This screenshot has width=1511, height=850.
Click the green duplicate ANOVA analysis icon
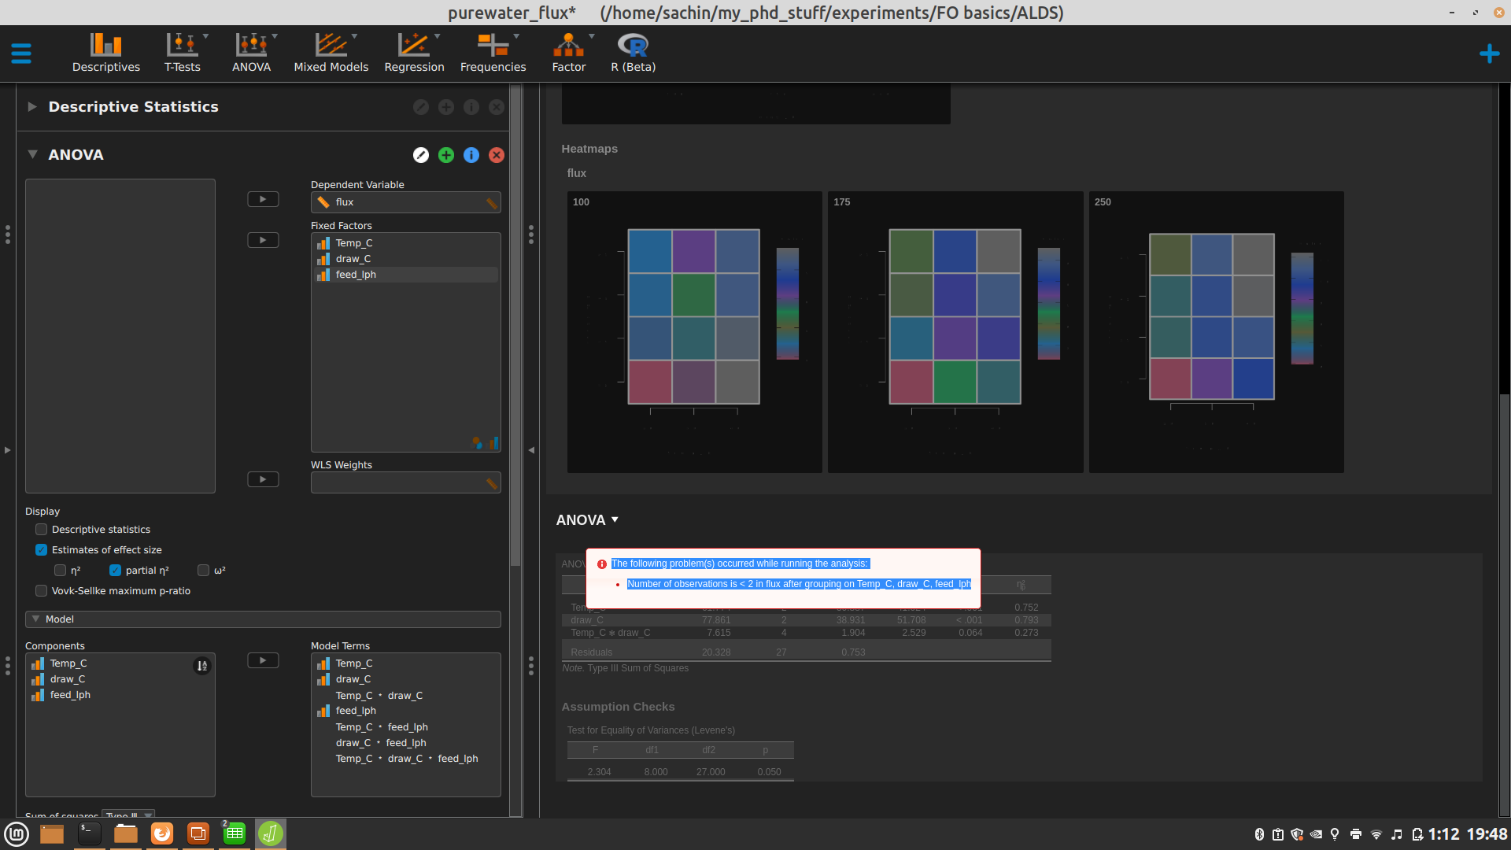[446, 155]
